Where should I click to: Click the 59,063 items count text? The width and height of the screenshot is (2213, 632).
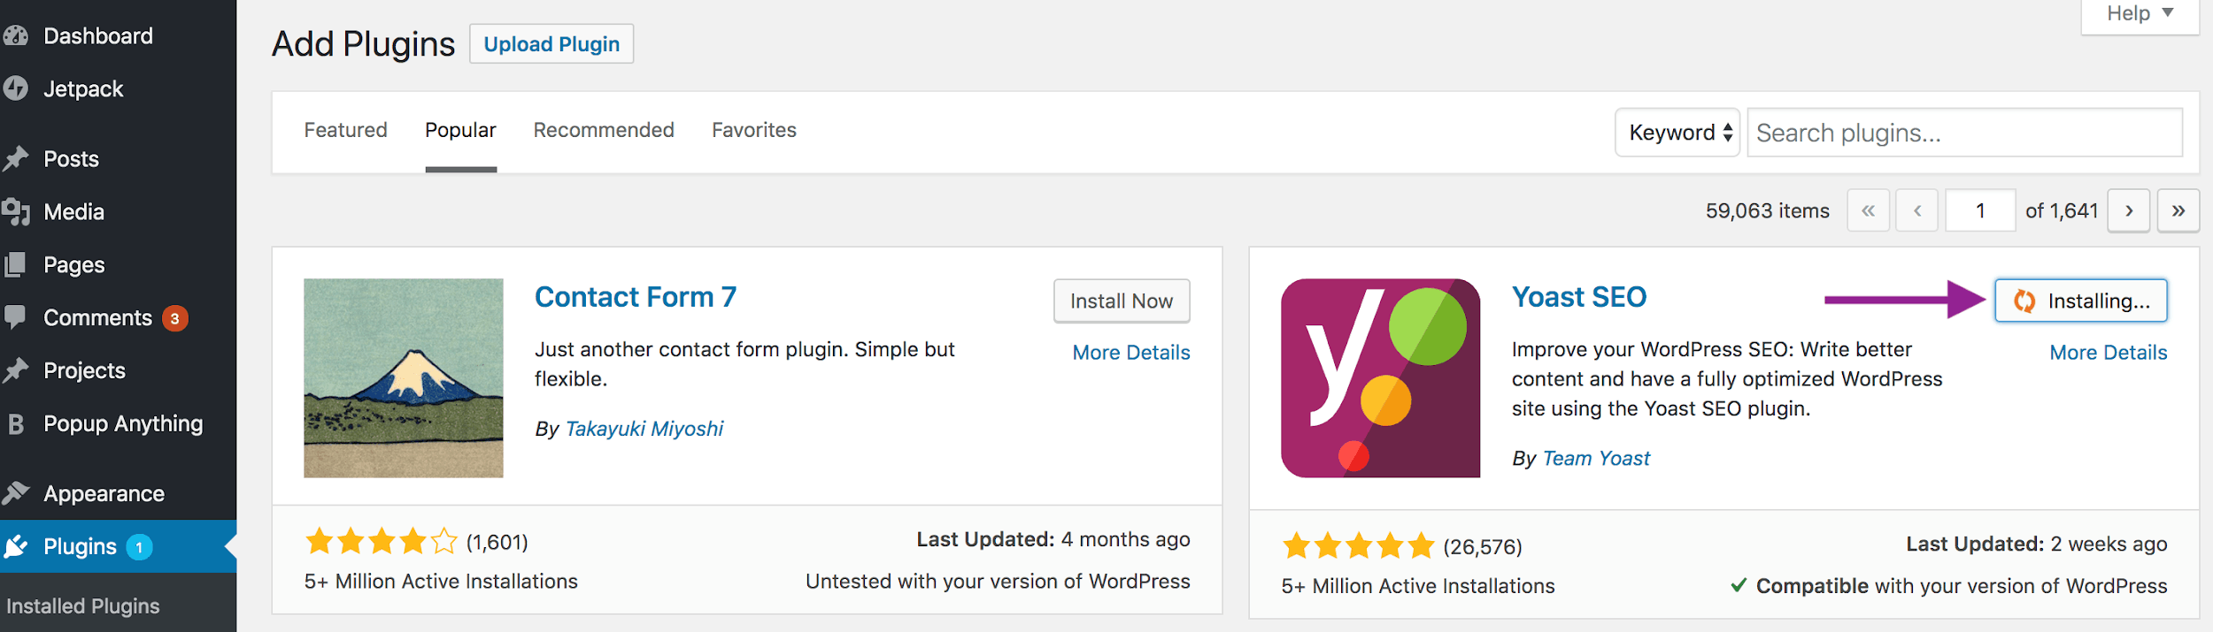coord(1767,211)
